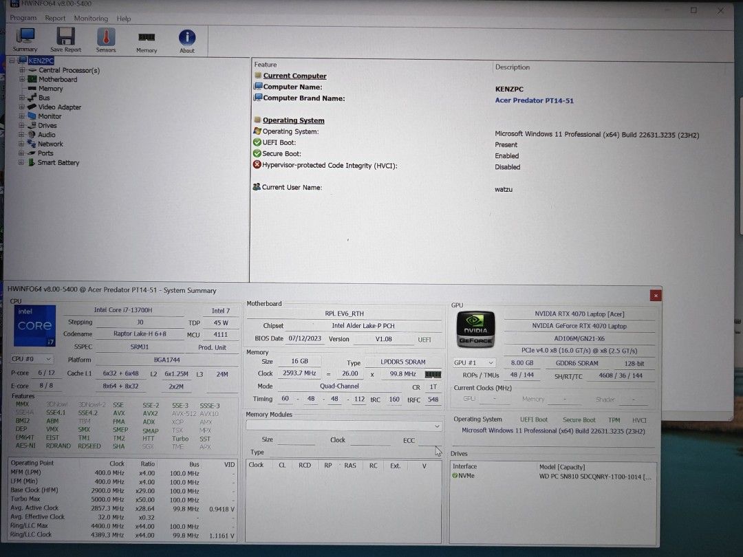Viewport: 743px width, 557px height.
Task: Click the BIOS date 07/12/2023 field
Action: 305,338
